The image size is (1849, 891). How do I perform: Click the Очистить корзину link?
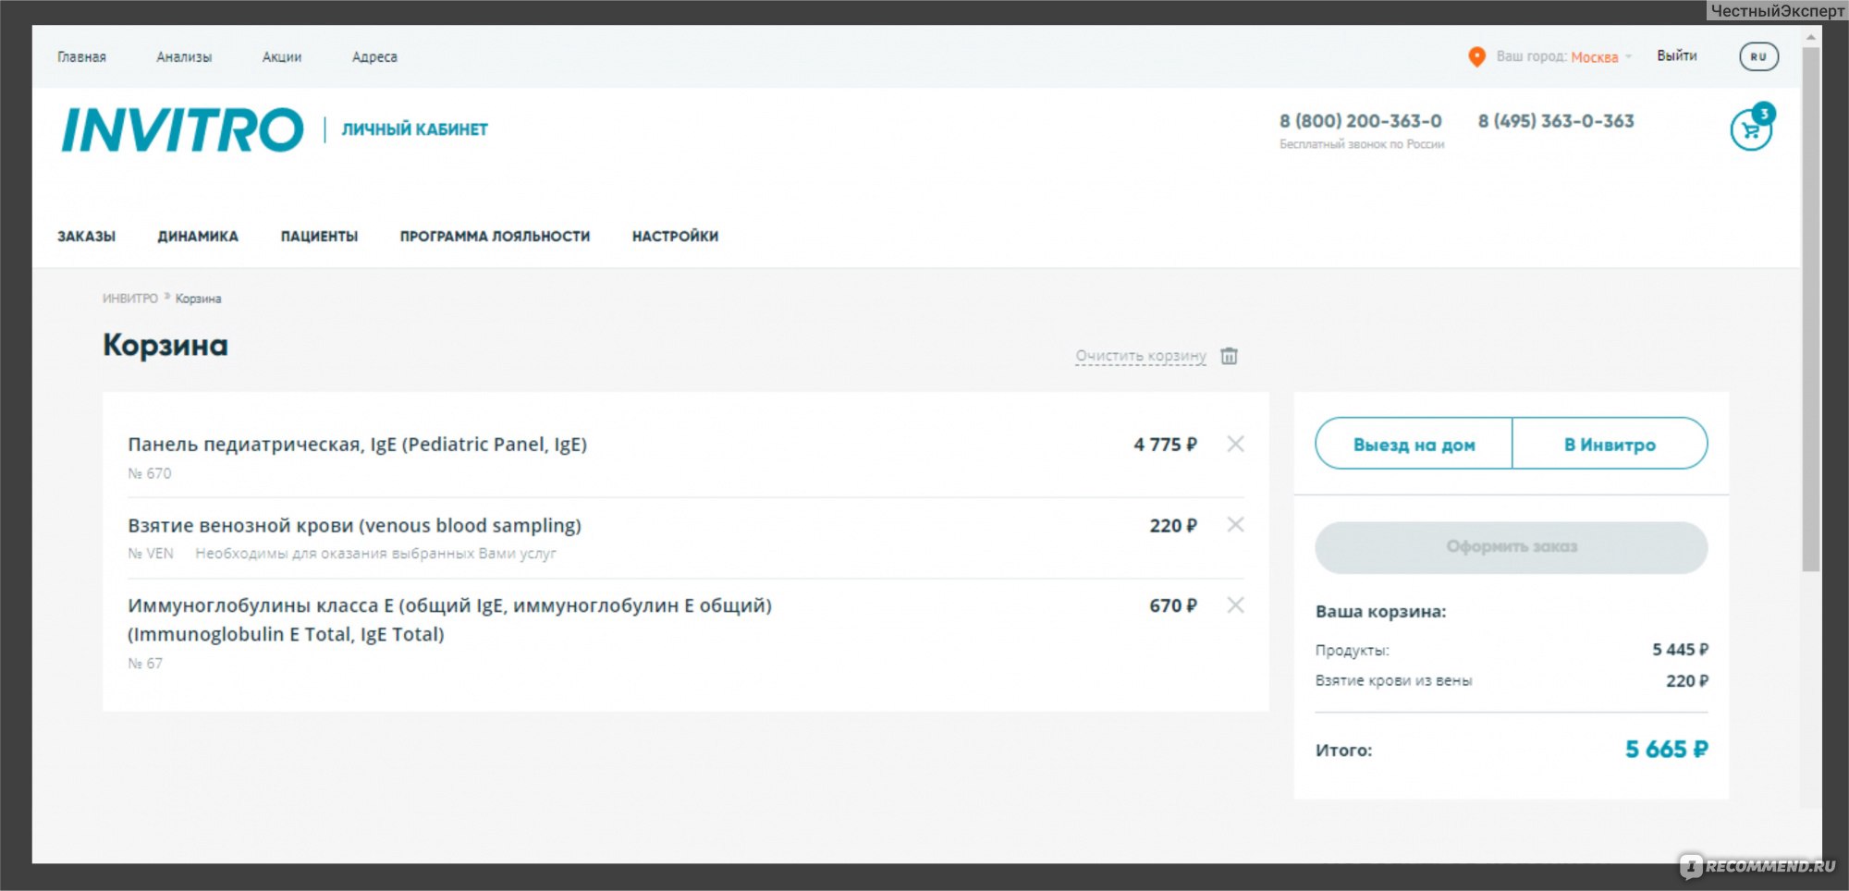tap(1140, 356)
